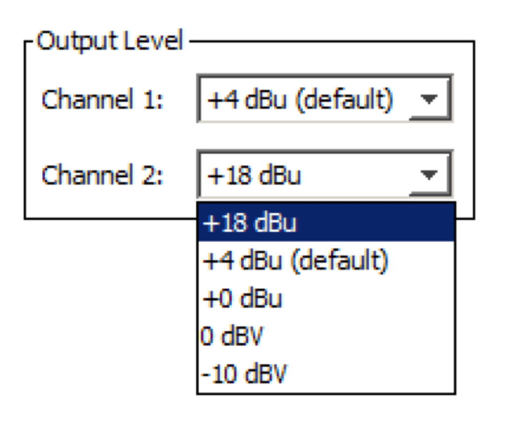Open the Channel 1 dropdown arrow
Viewport: 506px width, 433px height.
pyautogui.click(x=429, y=99)
